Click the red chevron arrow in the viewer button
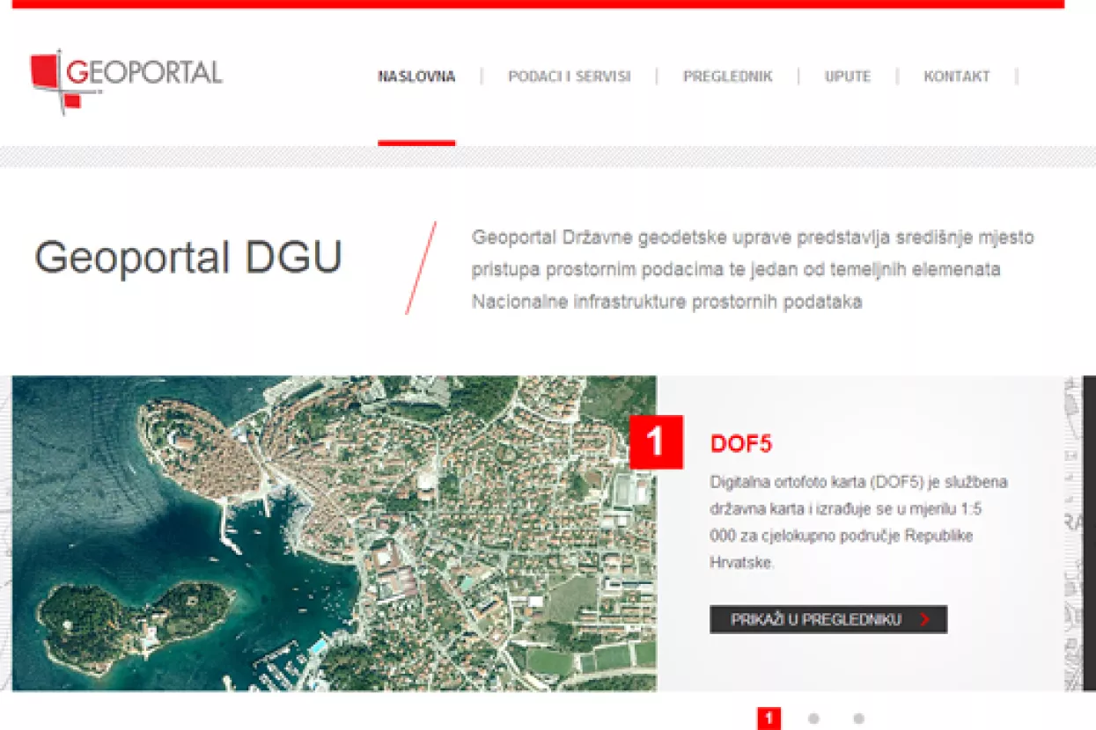 pos(924,620)
